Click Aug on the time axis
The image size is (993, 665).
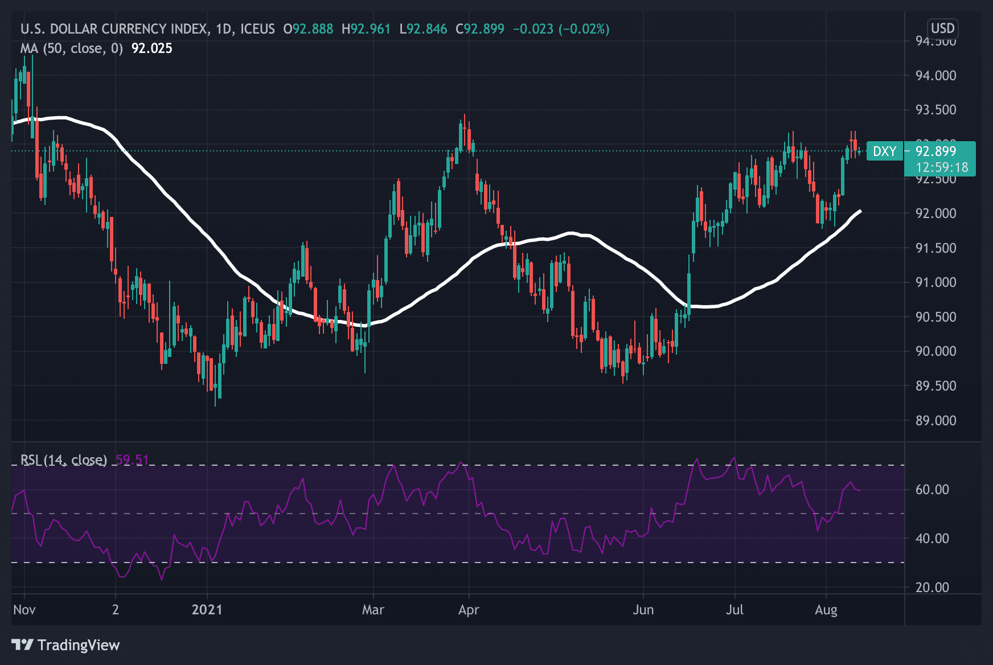click(827, 609)
